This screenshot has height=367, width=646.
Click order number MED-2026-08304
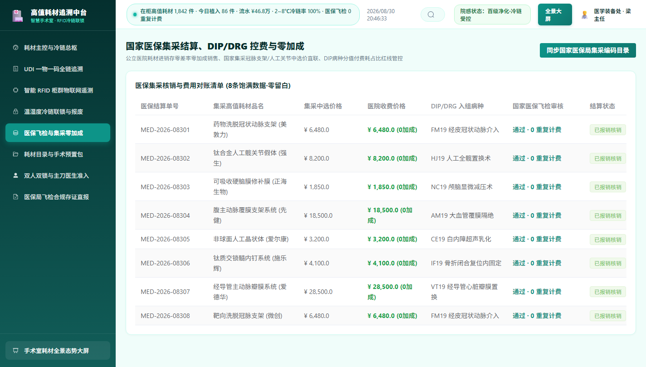[x=165, y=215]
